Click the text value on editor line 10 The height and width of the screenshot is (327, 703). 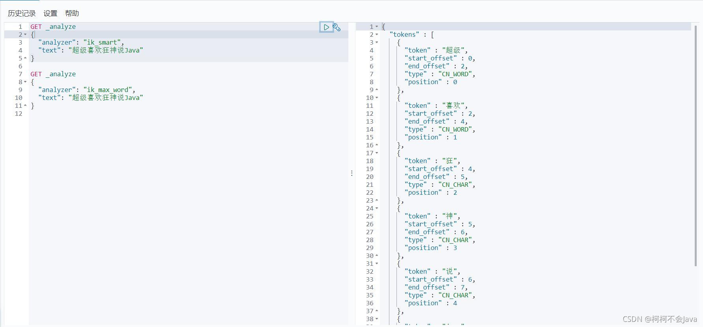pyautogui.click(x=106, y=98)
